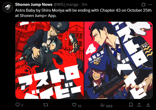Open the Shonen Jump News profile avatar

pyautogui.click(x=8, y=7)
